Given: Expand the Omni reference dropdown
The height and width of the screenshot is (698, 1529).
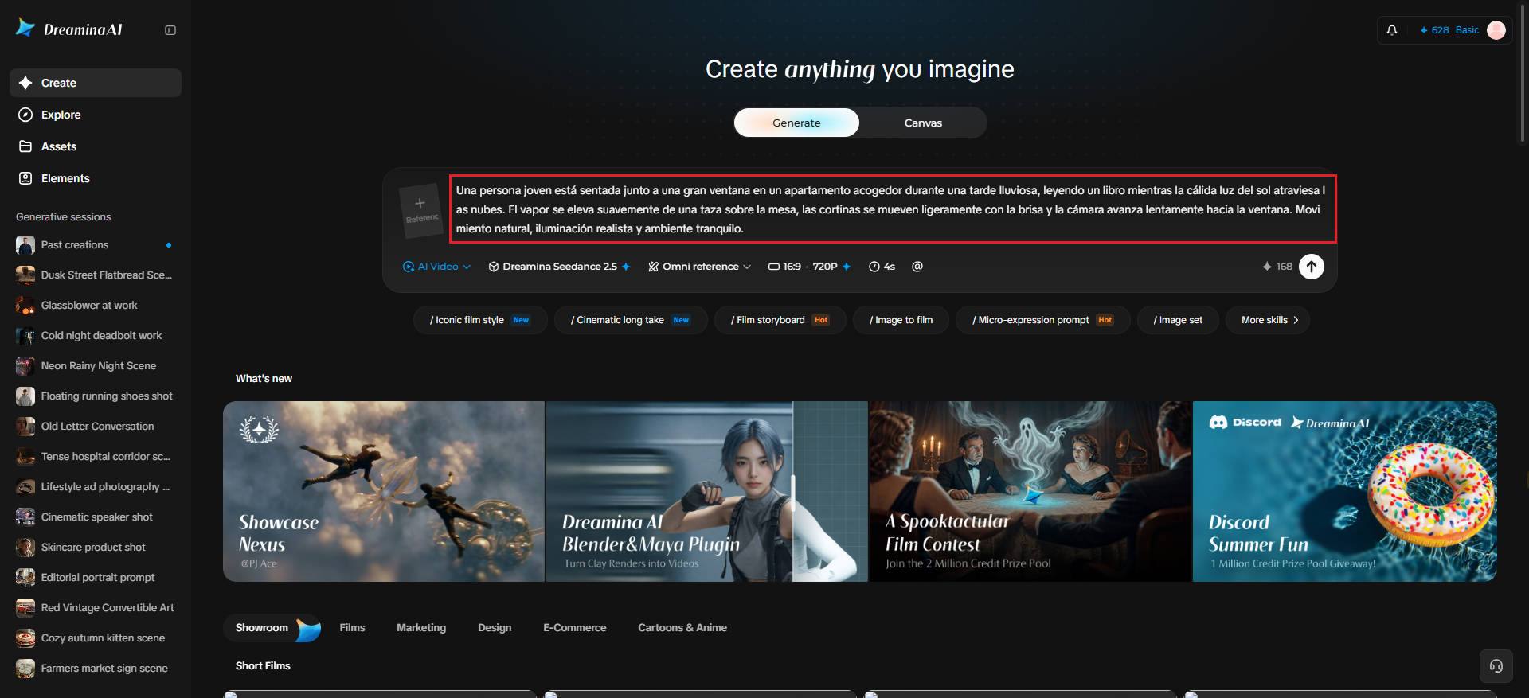Looking at the screenshot, I should (x=699, y=267).
